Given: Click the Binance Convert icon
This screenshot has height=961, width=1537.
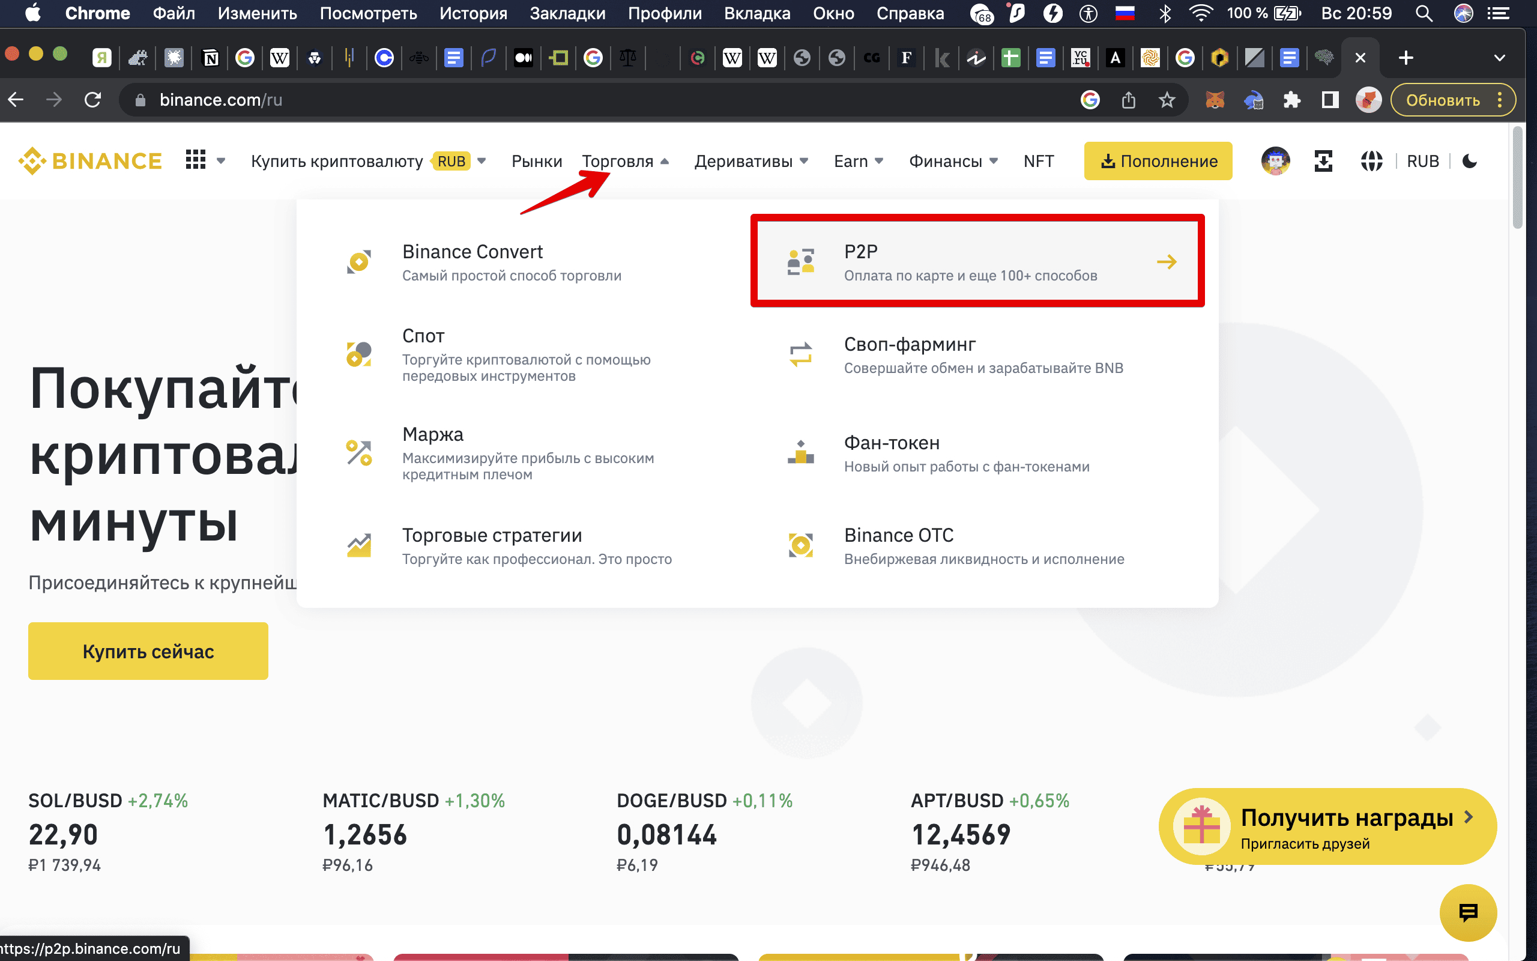Looking at the screenshot, I should 359,262.
